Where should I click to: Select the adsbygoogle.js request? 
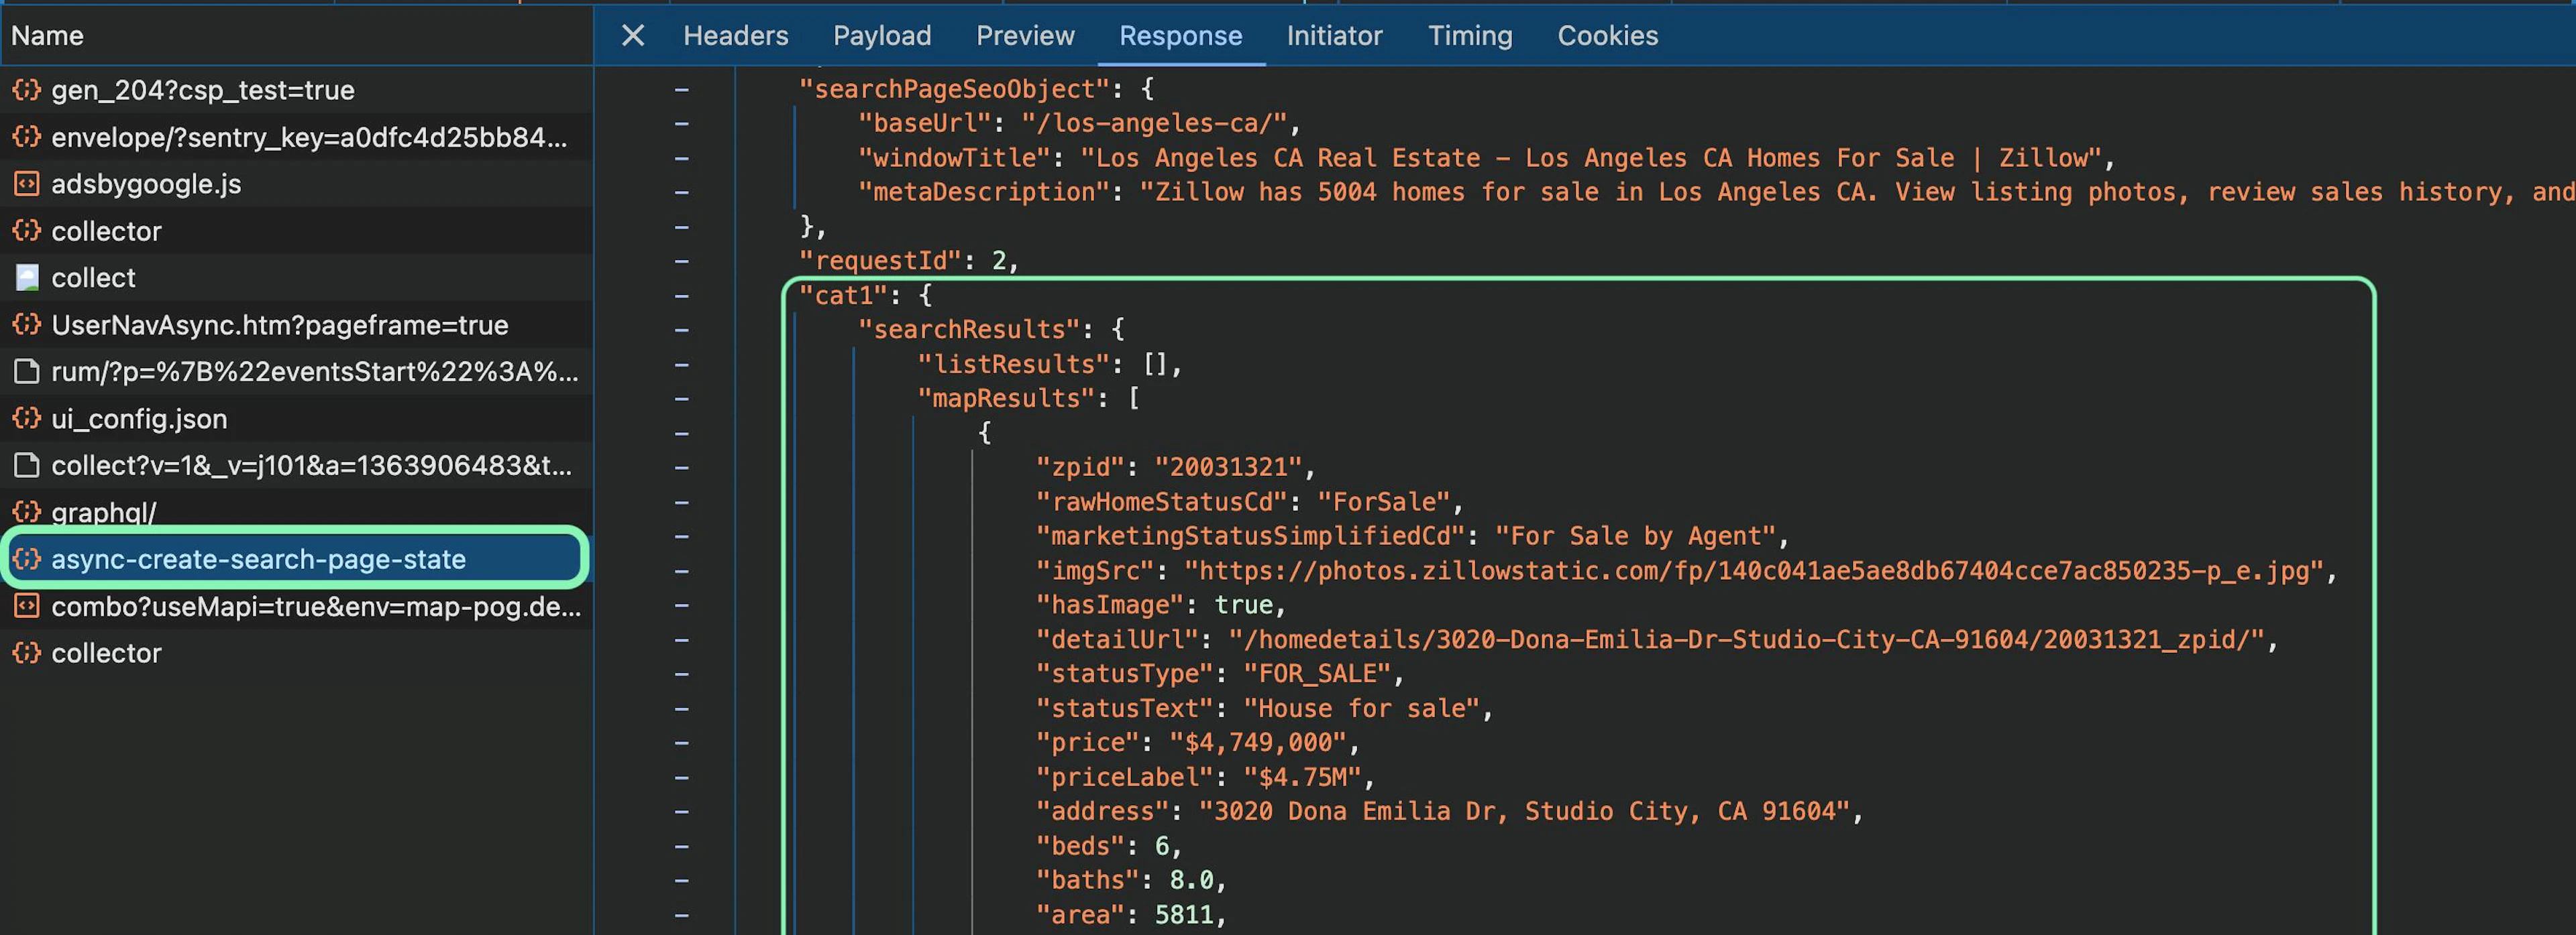pos(296,184)
